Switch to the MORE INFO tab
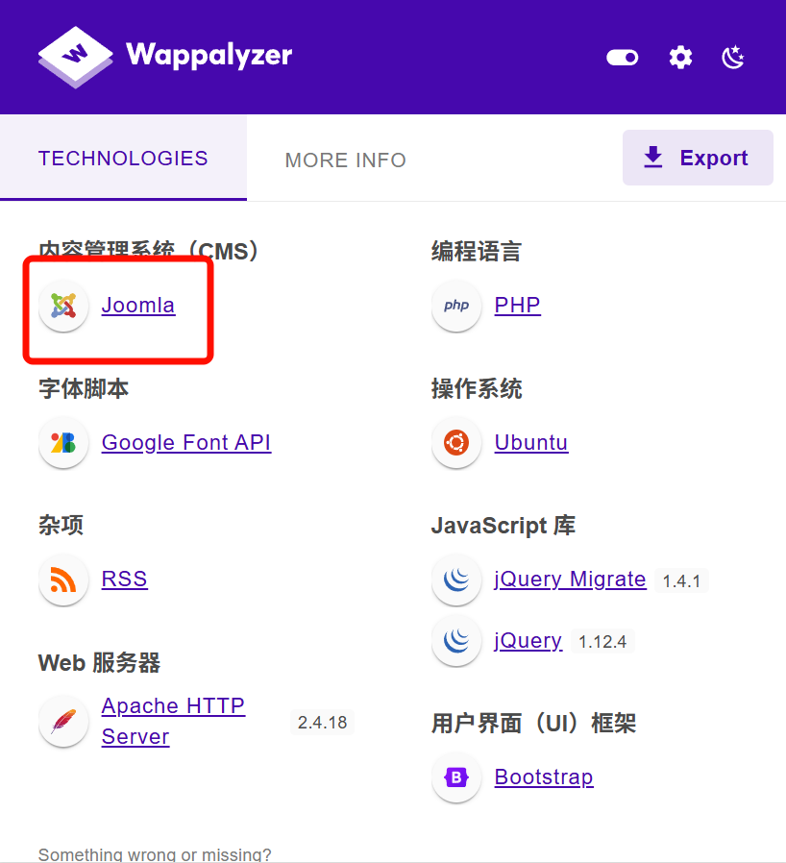 [x=346, y=160]
